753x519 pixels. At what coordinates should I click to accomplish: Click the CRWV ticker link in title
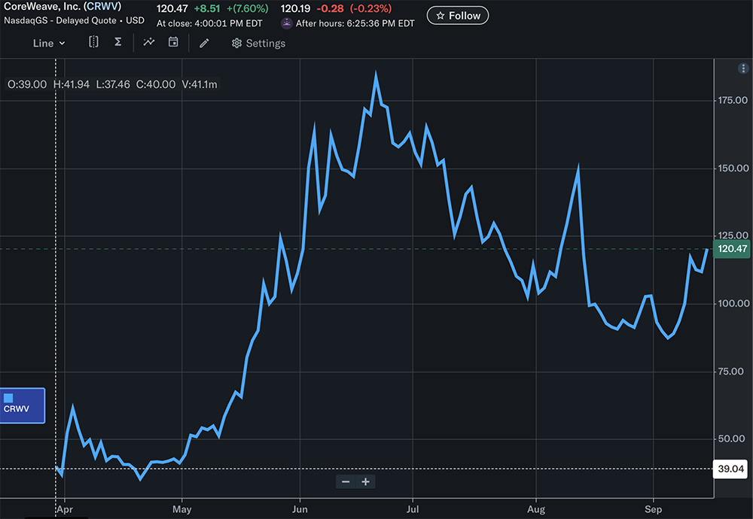click(103, 6)
